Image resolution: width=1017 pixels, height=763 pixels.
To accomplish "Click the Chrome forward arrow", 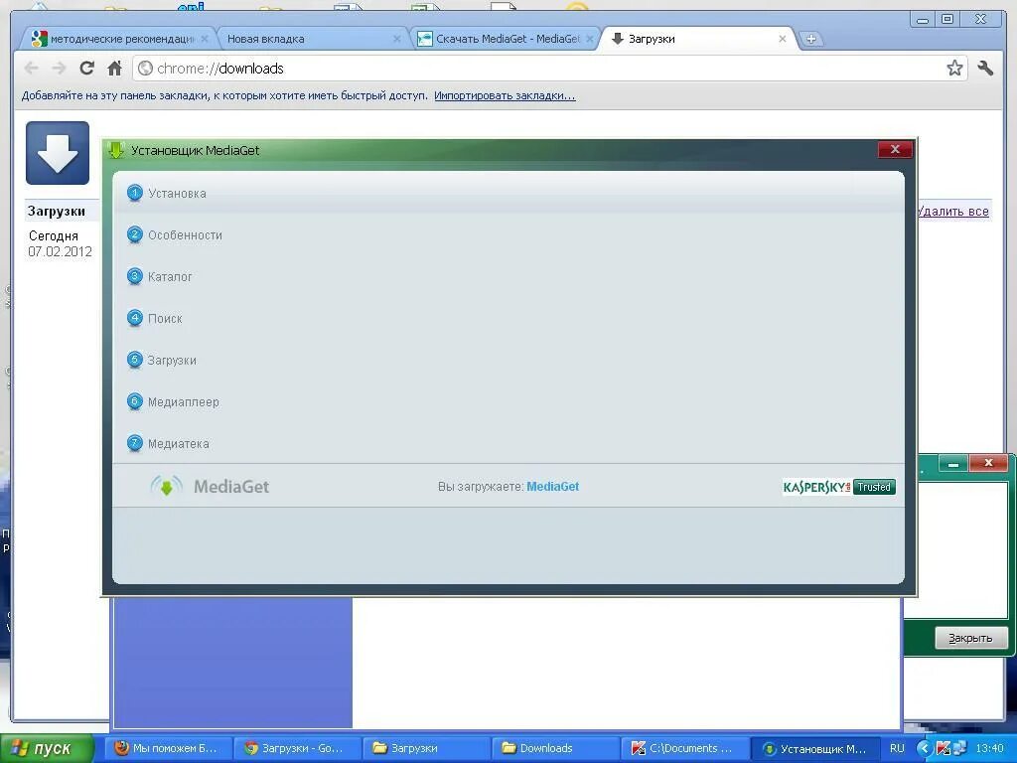I will pos(59,69).
